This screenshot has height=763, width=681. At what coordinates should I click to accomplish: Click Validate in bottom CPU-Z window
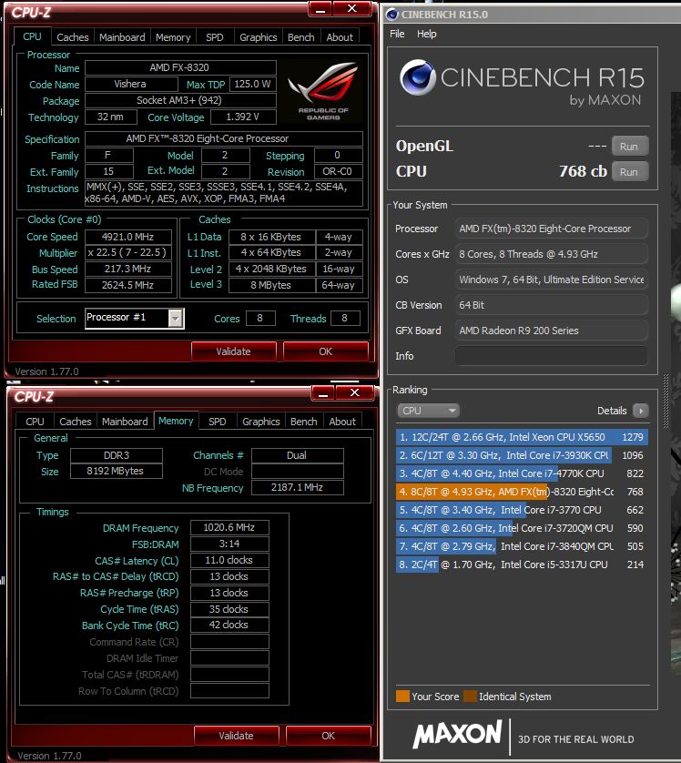click(237, 736)
